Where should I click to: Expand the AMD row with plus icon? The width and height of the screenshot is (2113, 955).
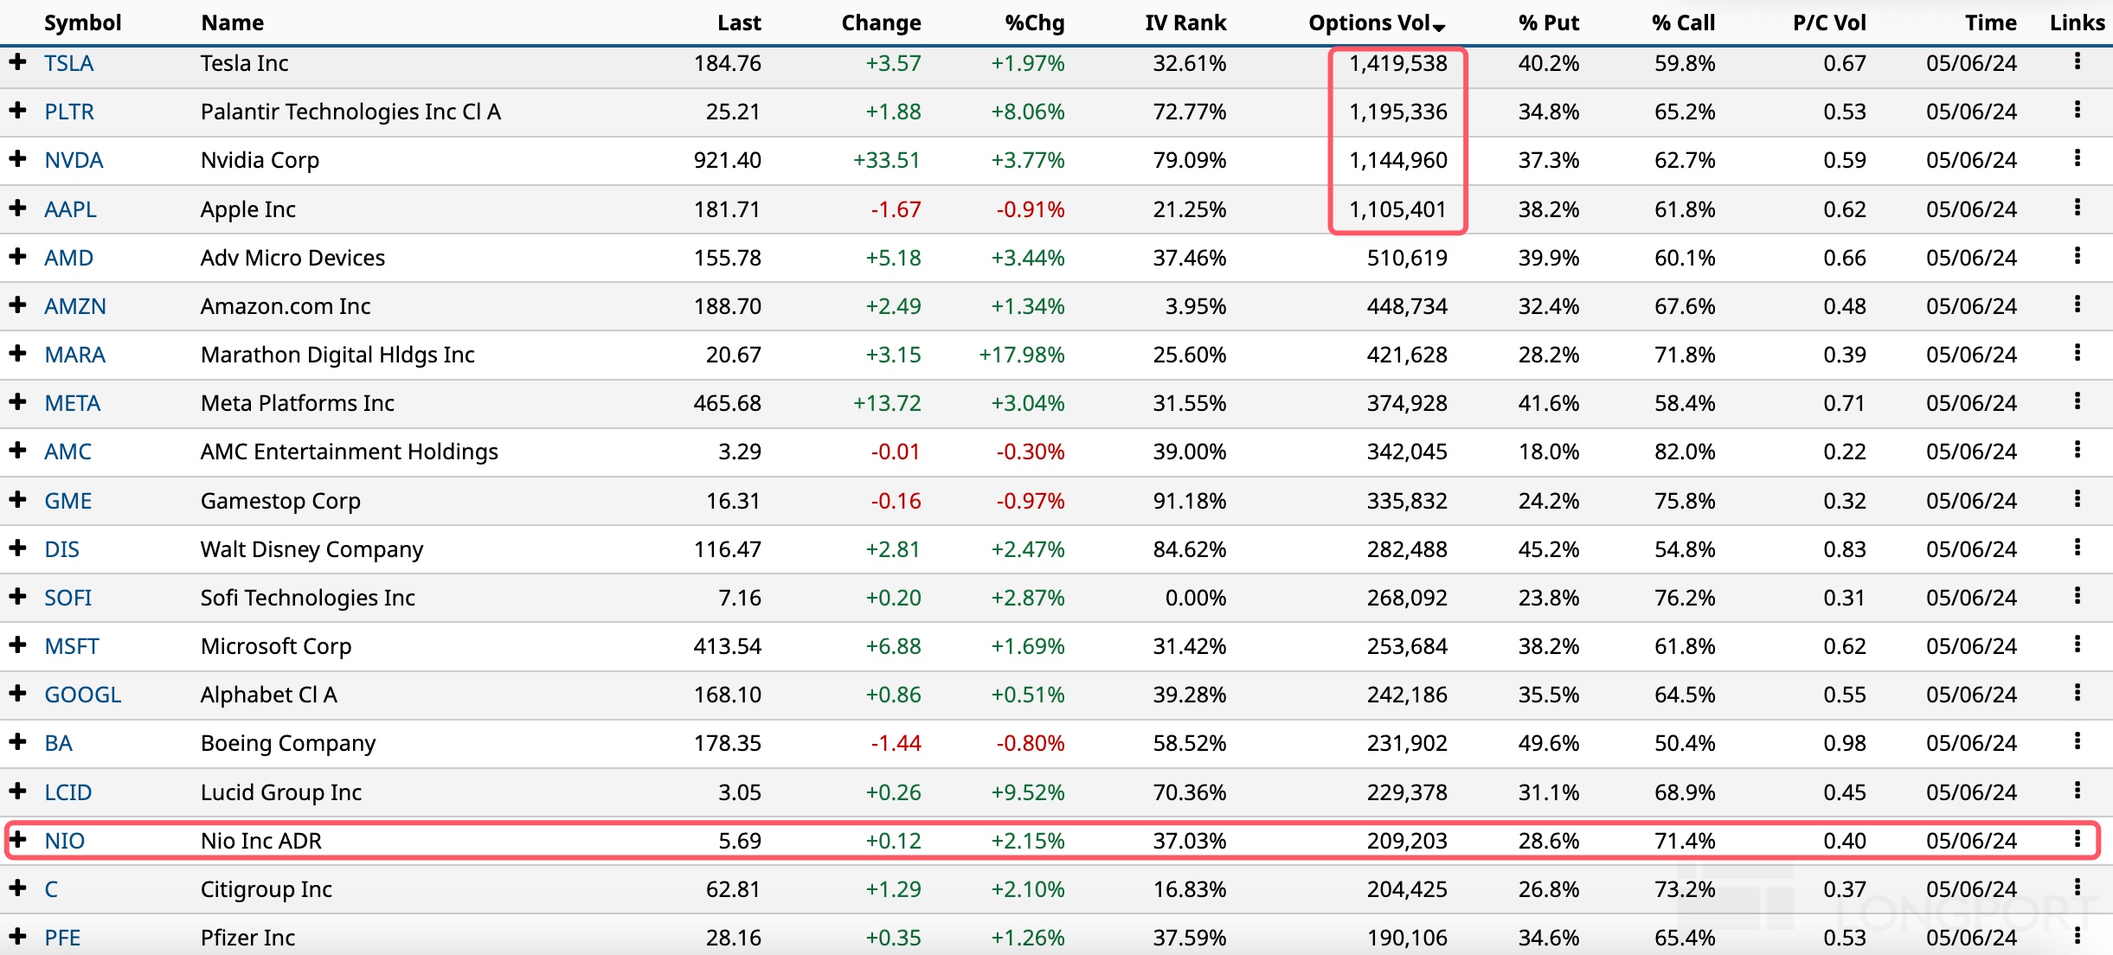(17, 256)
